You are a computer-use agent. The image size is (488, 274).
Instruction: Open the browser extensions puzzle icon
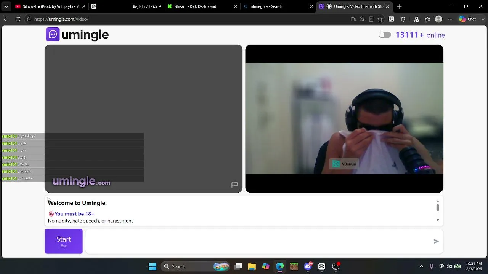403,19
